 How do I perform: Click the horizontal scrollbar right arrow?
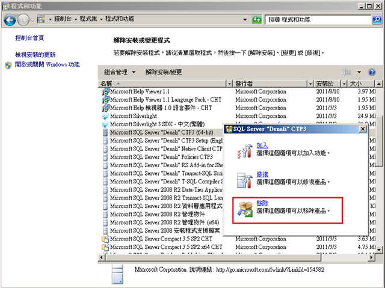[x=372, y=257]
